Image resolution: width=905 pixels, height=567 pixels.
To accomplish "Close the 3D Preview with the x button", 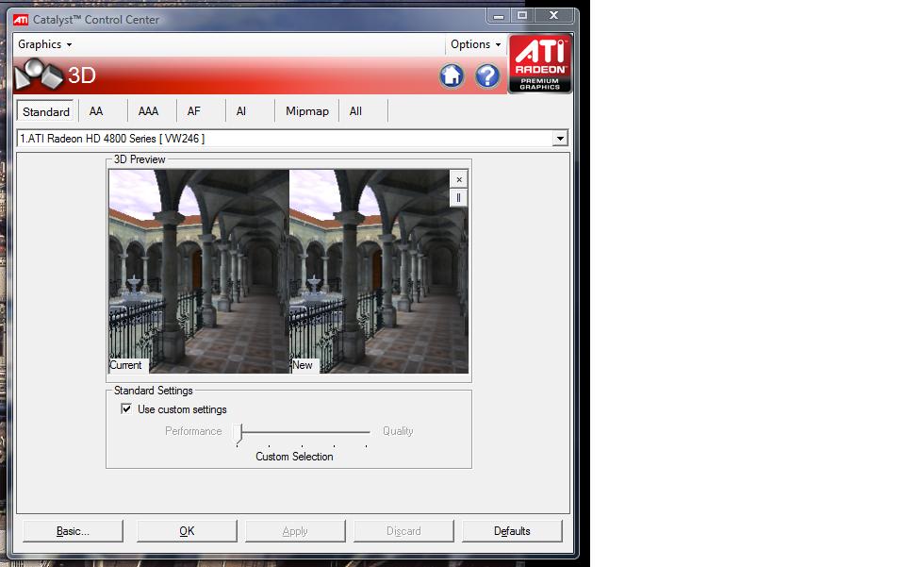I will point(459,179).
